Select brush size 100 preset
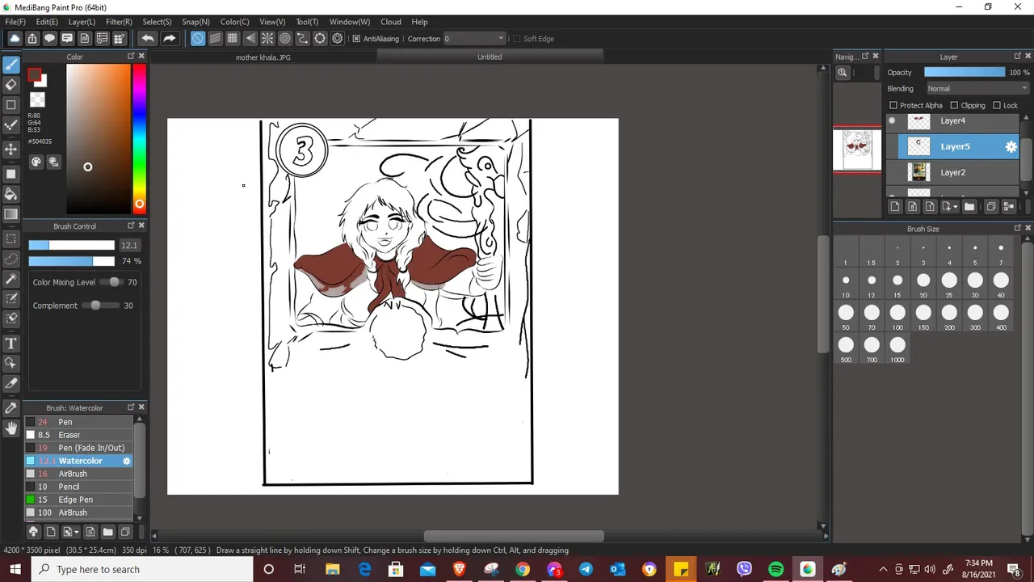The height and width of the screenshot is (582, 1034). (x=897, y=316)
